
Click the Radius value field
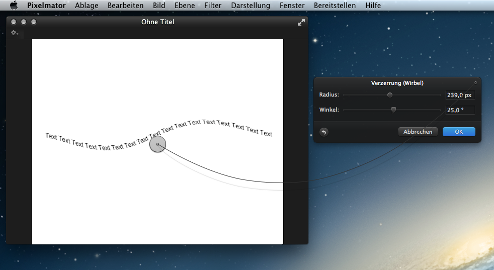pyautogui.click(x=460, y=95)
